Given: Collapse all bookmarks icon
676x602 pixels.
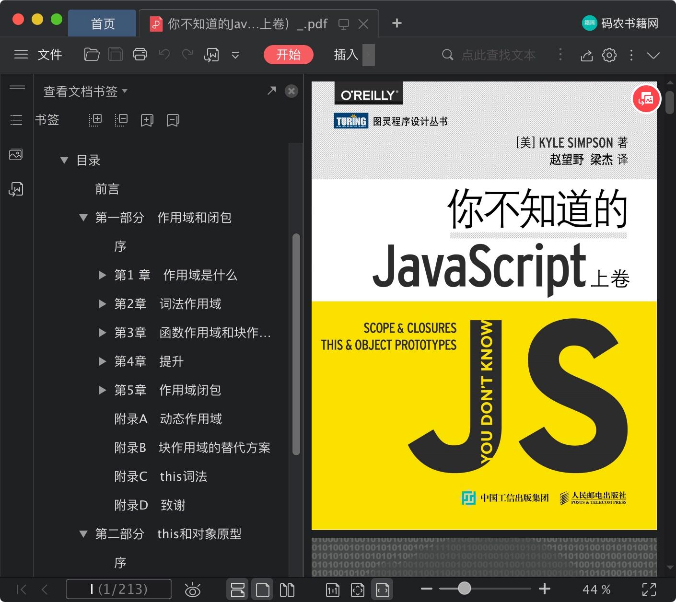Looking at the screenshot, I should point(121,120).
